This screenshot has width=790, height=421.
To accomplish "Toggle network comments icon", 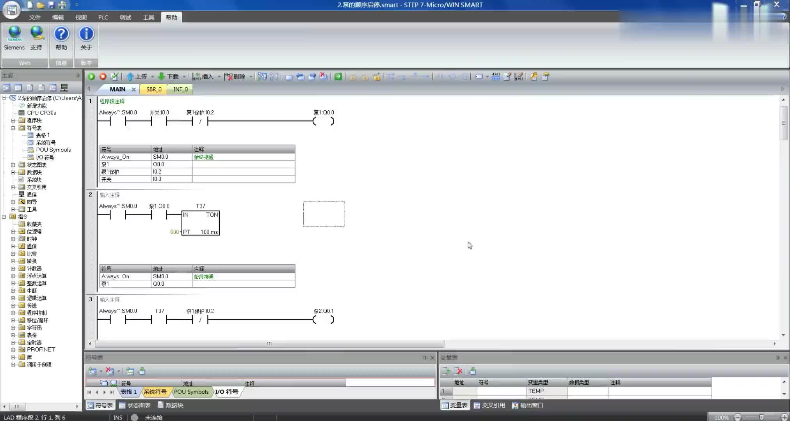I will coord(518,77).
